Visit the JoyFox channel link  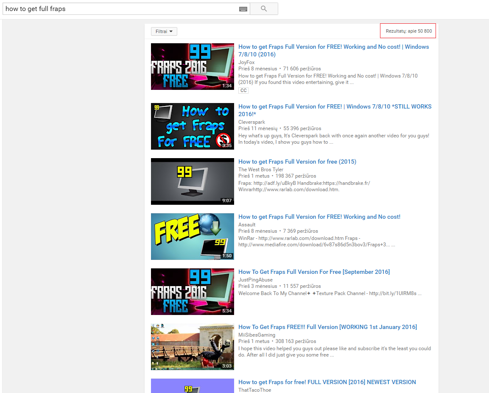246,62
